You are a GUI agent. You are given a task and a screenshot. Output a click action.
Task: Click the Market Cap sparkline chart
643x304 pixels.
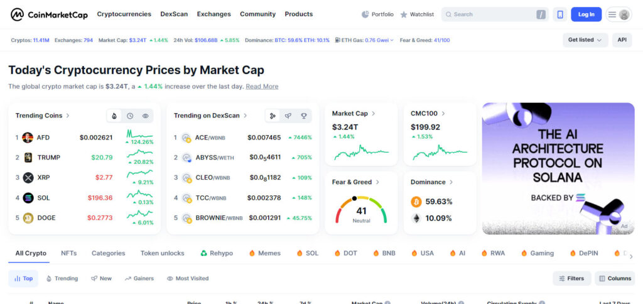361,152
